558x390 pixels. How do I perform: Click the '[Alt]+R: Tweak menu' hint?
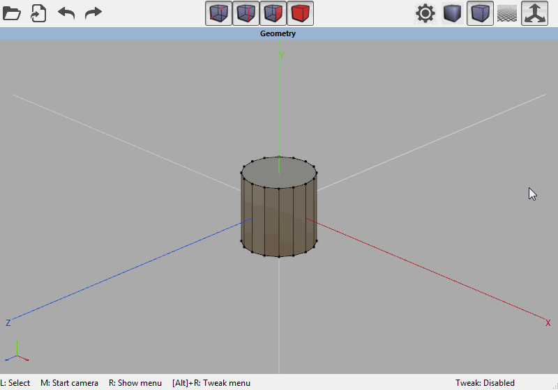coord(211,383)
